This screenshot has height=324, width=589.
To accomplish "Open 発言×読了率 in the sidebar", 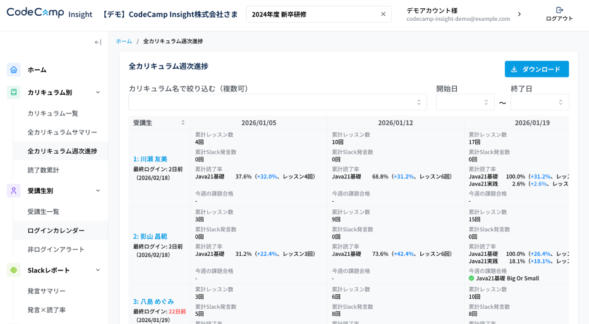I will coord(47,310).
